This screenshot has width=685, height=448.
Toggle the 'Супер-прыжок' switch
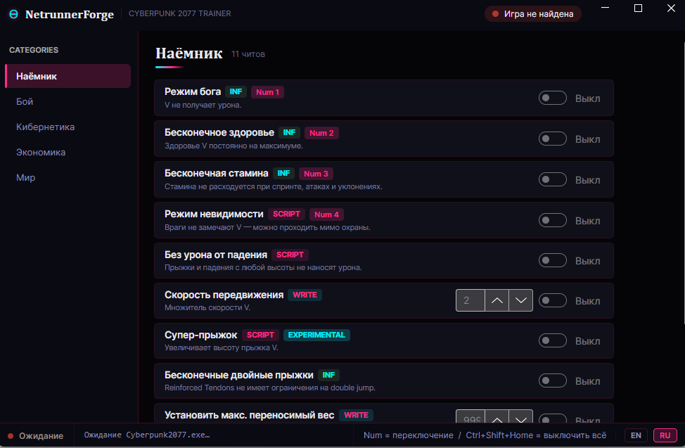tap(552, 340)
